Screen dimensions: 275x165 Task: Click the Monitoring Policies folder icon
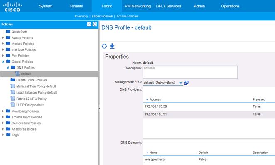(8, 111)
